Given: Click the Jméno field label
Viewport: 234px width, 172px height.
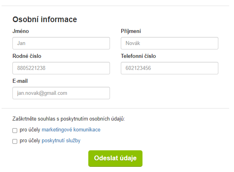Looking at the screenshot, I should (x=20, y=31).
